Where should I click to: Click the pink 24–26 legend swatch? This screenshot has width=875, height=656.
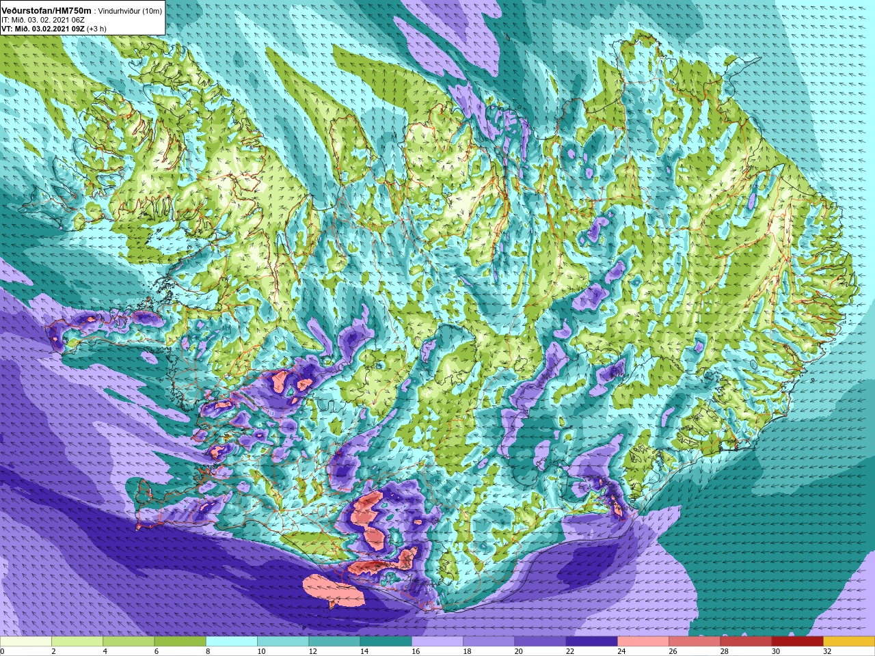[x=643, y=642]
